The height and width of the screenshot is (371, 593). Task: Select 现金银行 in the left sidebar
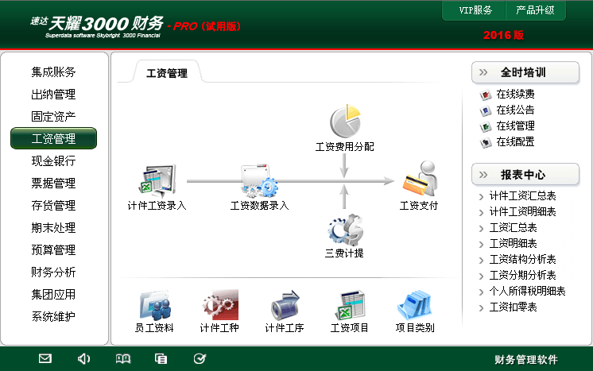pyautogui.click(x=53, y=161)
